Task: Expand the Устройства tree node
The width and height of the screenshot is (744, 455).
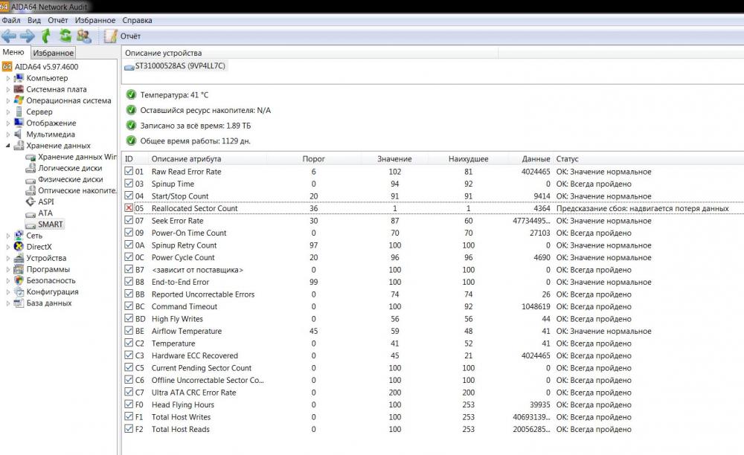Action: click(x=7, y=258)
